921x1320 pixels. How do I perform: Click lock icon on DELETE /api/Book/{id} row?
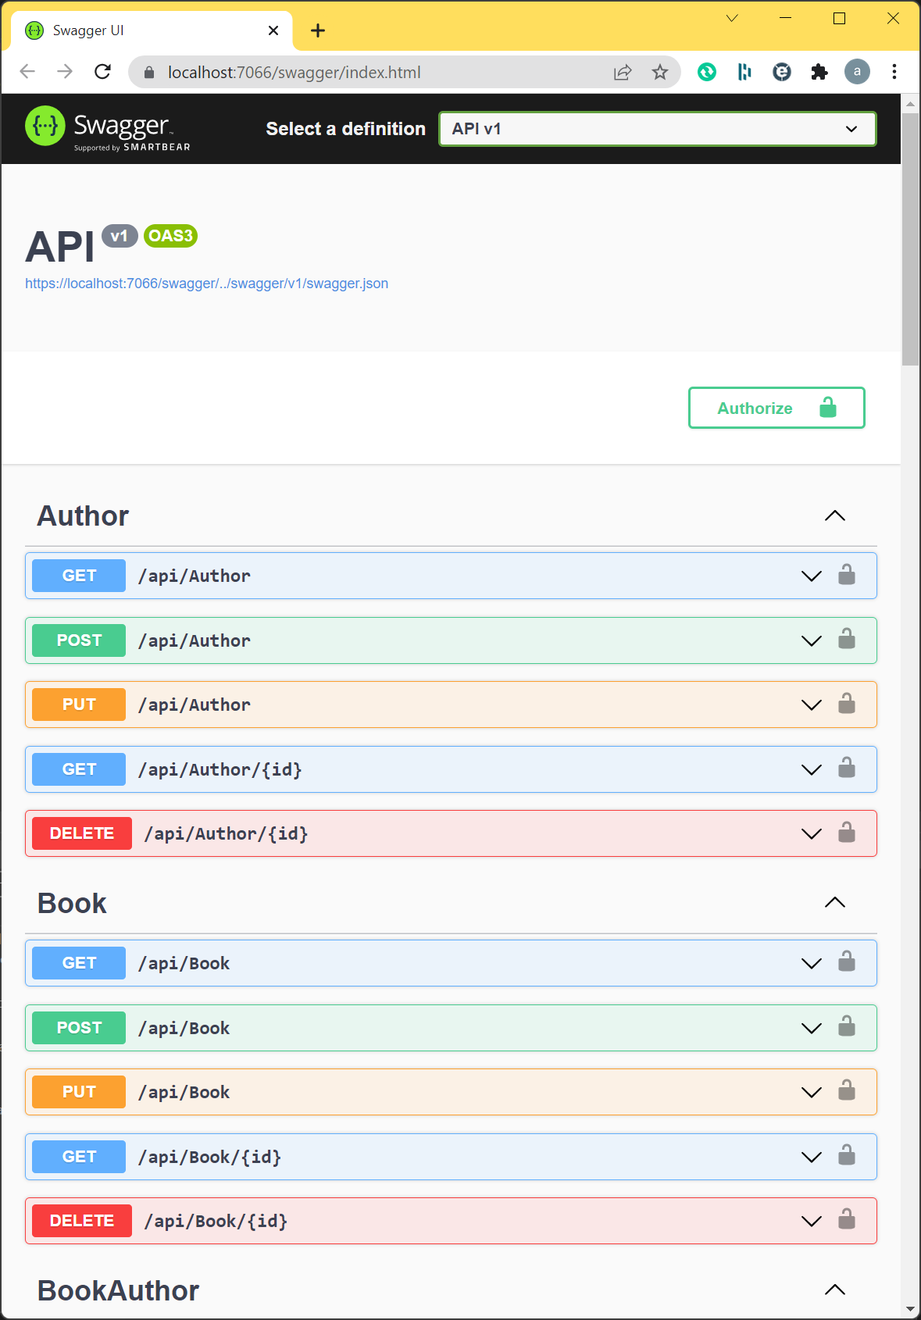pyautogui.click(x=847, y=1220)
